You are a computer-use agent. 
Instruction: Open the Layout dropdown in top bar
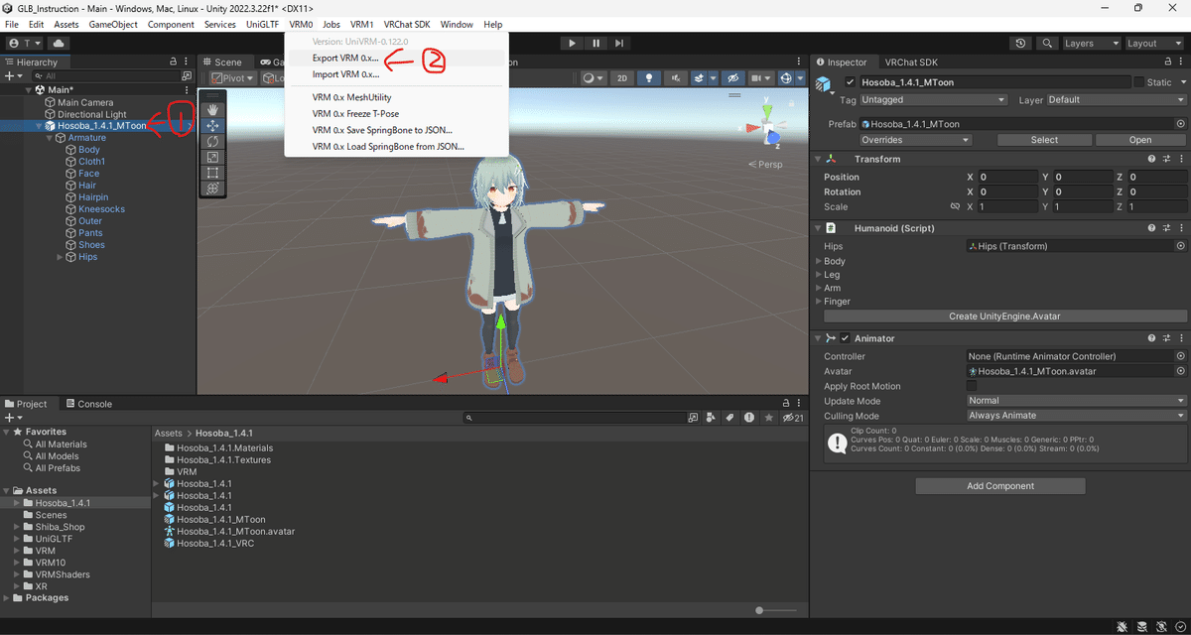1155,44
